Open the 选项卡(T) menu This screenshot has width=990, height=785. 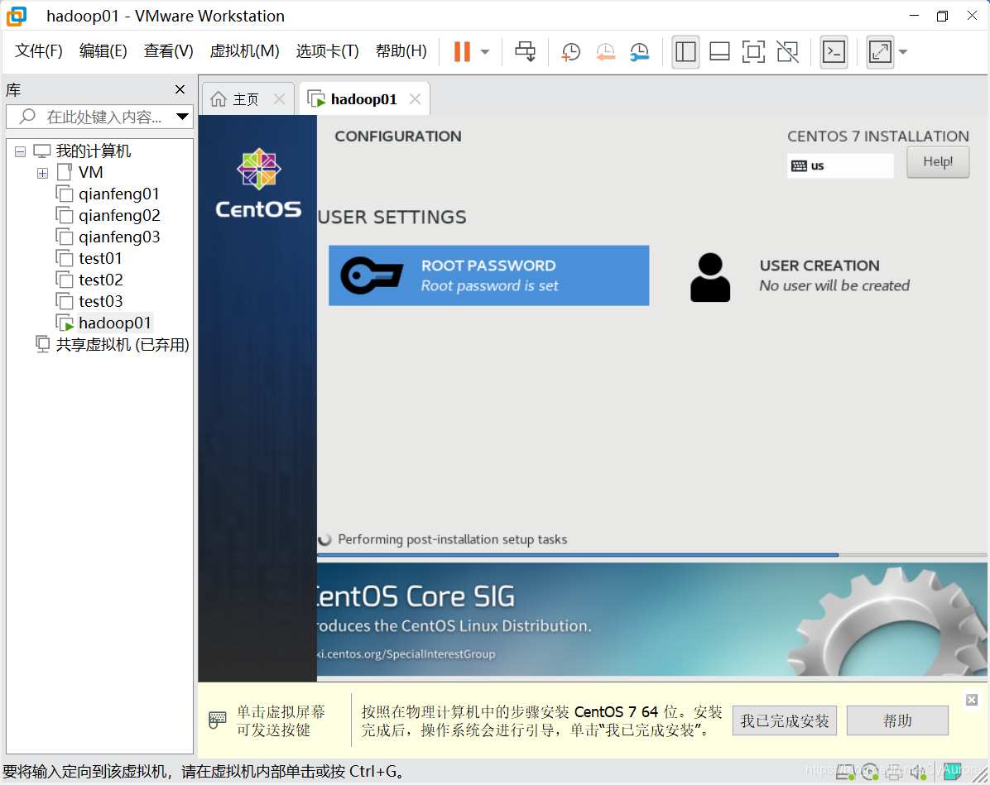tap(328, 51)
